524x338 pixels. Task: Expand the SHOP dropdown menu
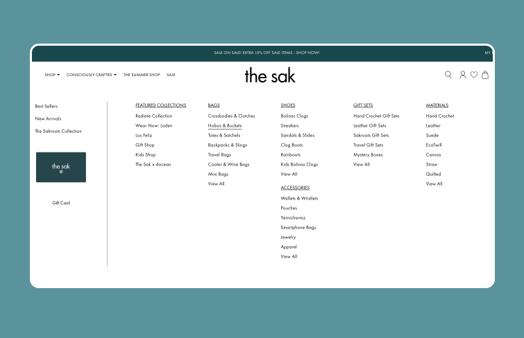point(52,75)
